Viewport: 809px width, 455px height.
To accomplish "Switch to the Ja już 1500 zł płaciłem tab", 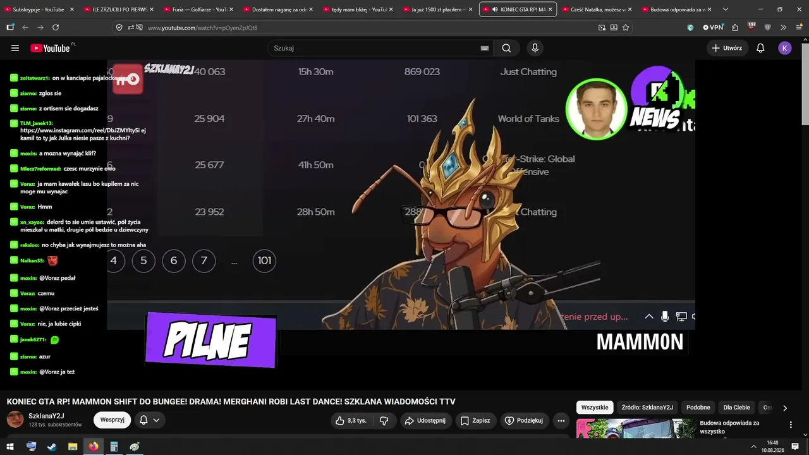I will [438, 9].
